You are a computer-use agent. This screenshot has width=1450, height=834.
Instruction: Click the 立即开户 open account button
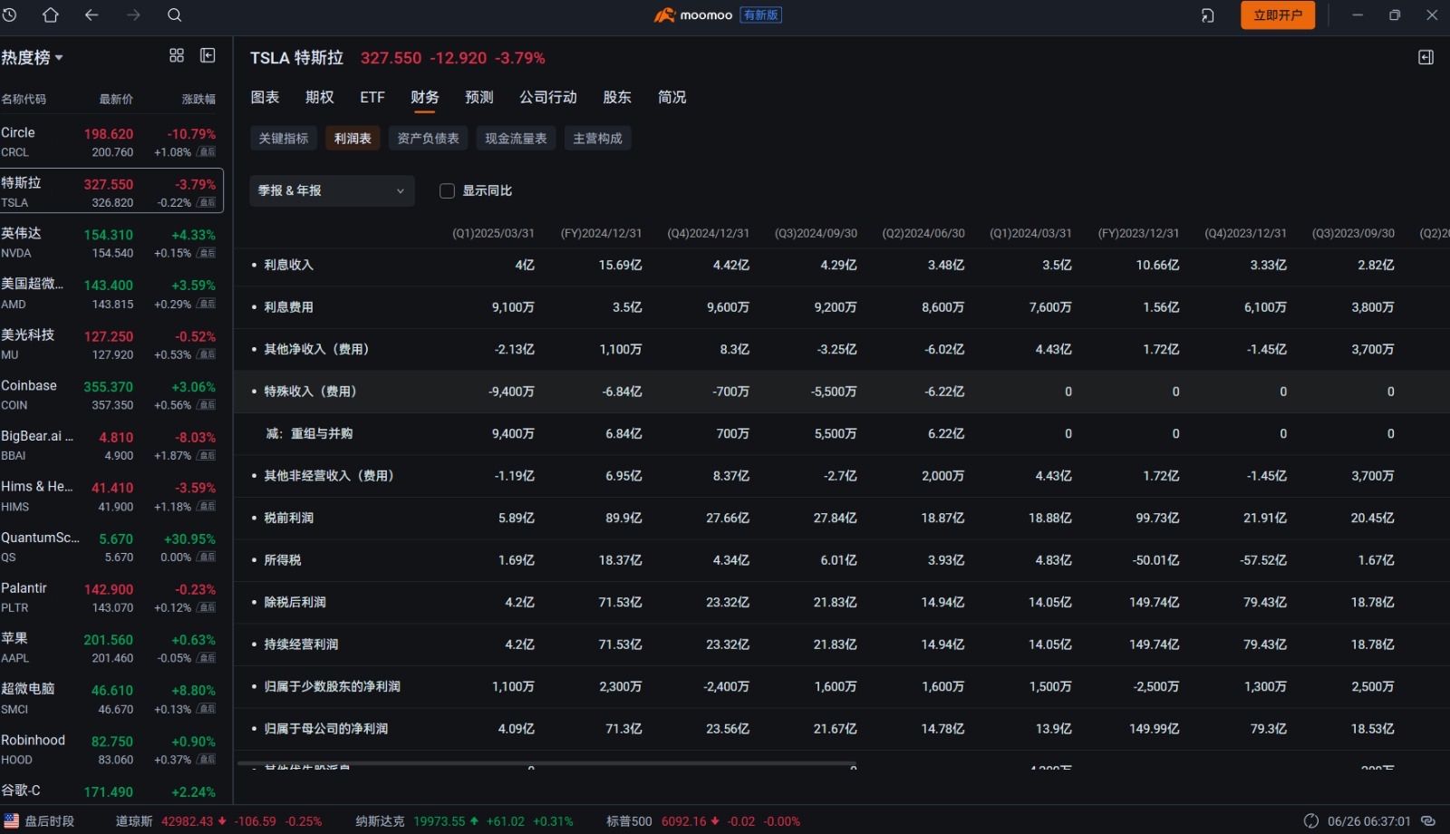click(1278, 15)
